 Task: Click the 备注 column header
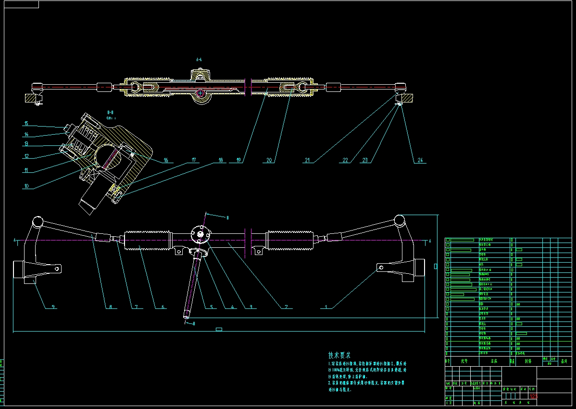point(564,361)
